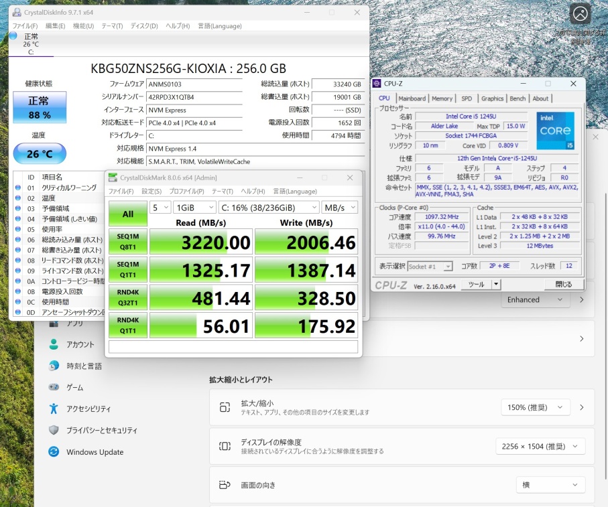Click the 正常 88% health status box
The image size is (608, 507).
click(x=40, y=108)
